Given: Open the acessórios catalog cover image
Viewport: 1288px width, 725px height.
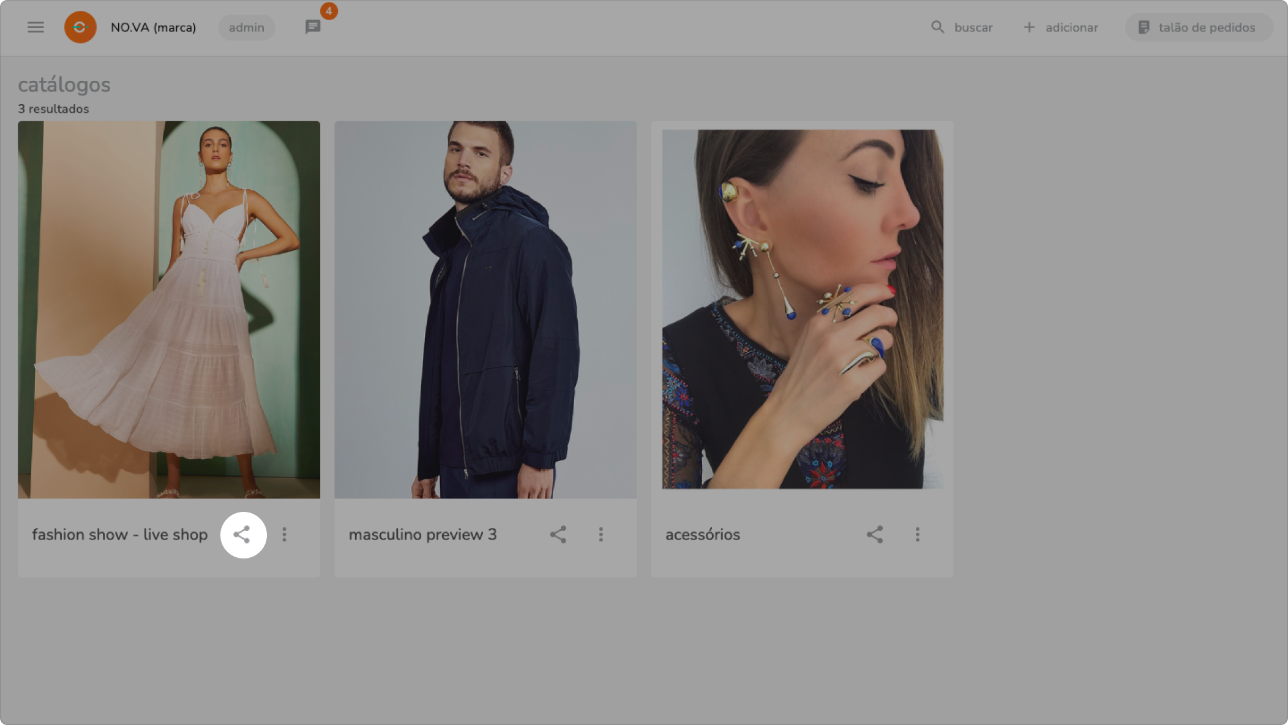Looking at the screenshot, I should point(802,309).
